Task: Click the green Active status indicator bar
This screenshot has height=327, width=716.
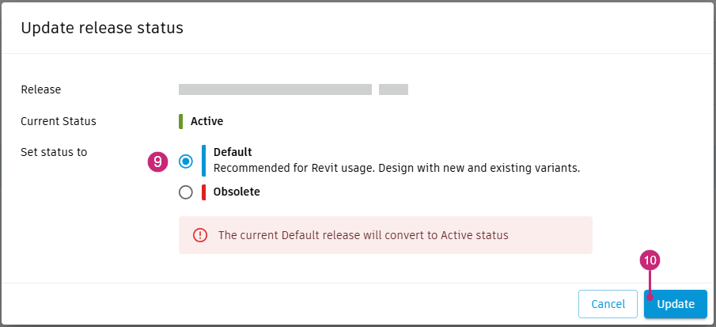Action: coord(181,121)
